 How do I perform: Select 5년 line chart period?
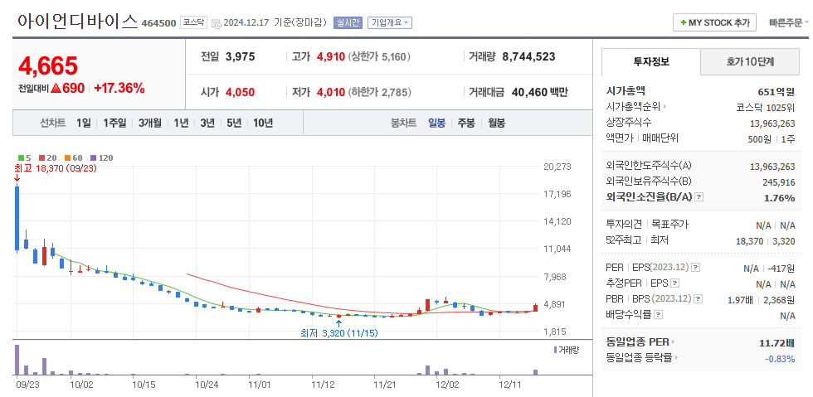[234, 123]
